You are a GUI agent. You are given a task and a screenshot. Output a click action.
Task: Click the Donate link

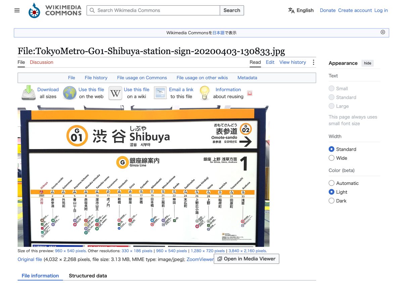coord(328,10)
